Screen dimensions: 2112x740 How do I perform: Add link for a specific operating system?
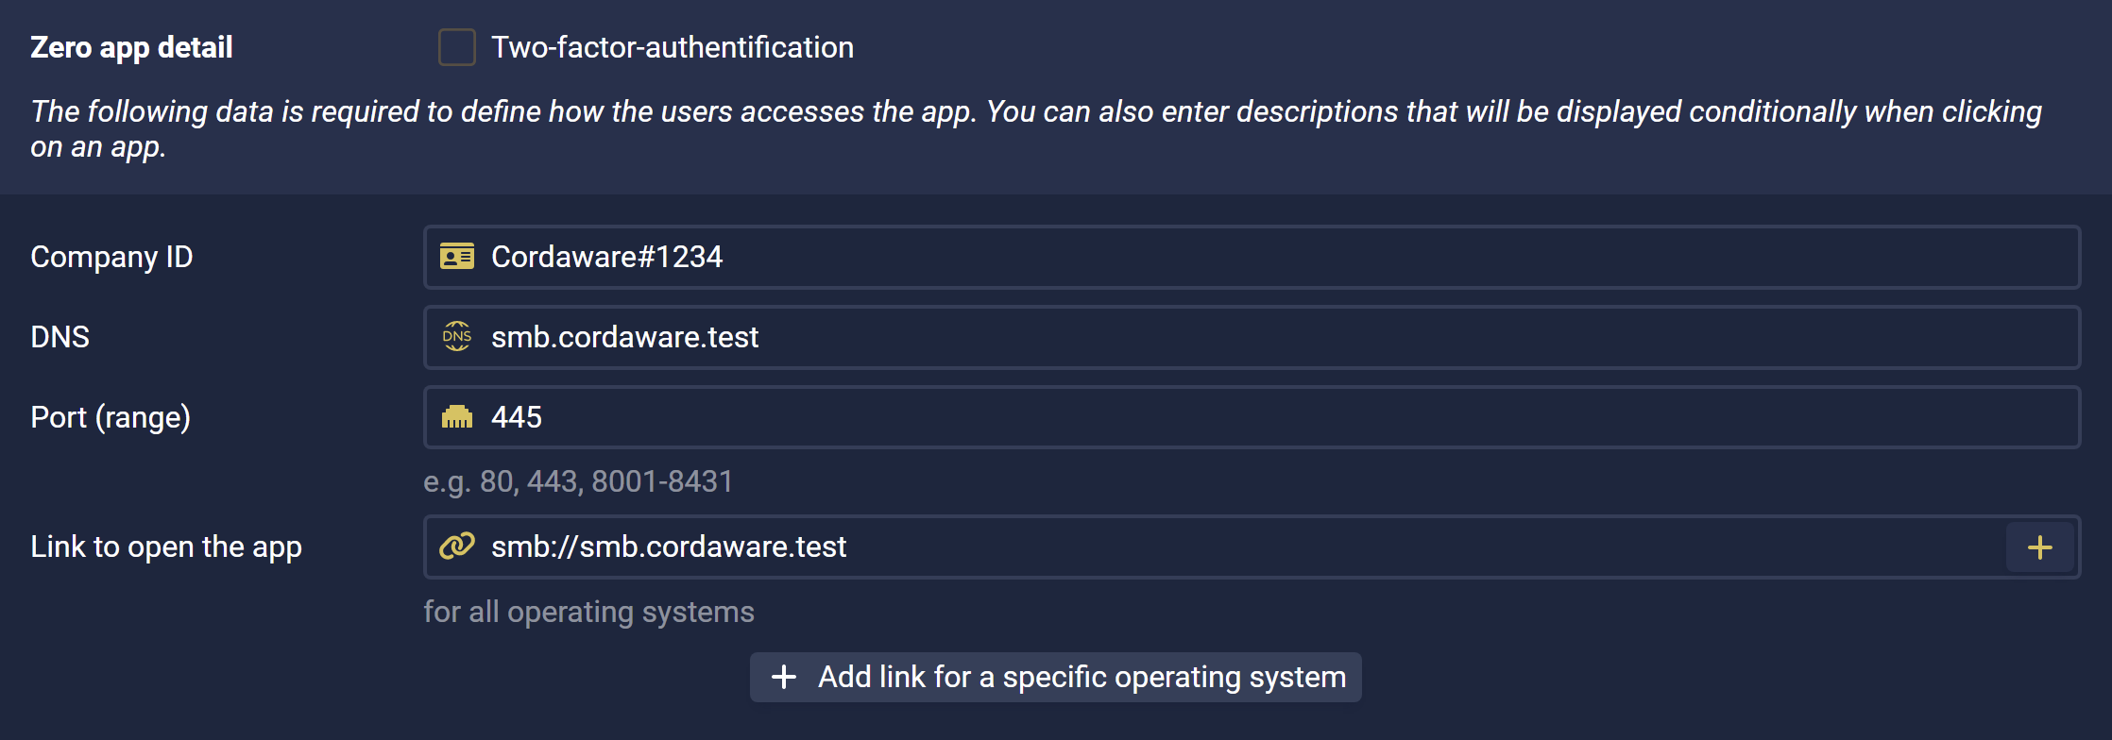click(1056, 677)
